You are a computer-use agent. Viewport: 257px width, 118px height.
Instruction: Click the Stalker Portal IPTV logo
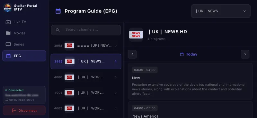click(8, 8)
